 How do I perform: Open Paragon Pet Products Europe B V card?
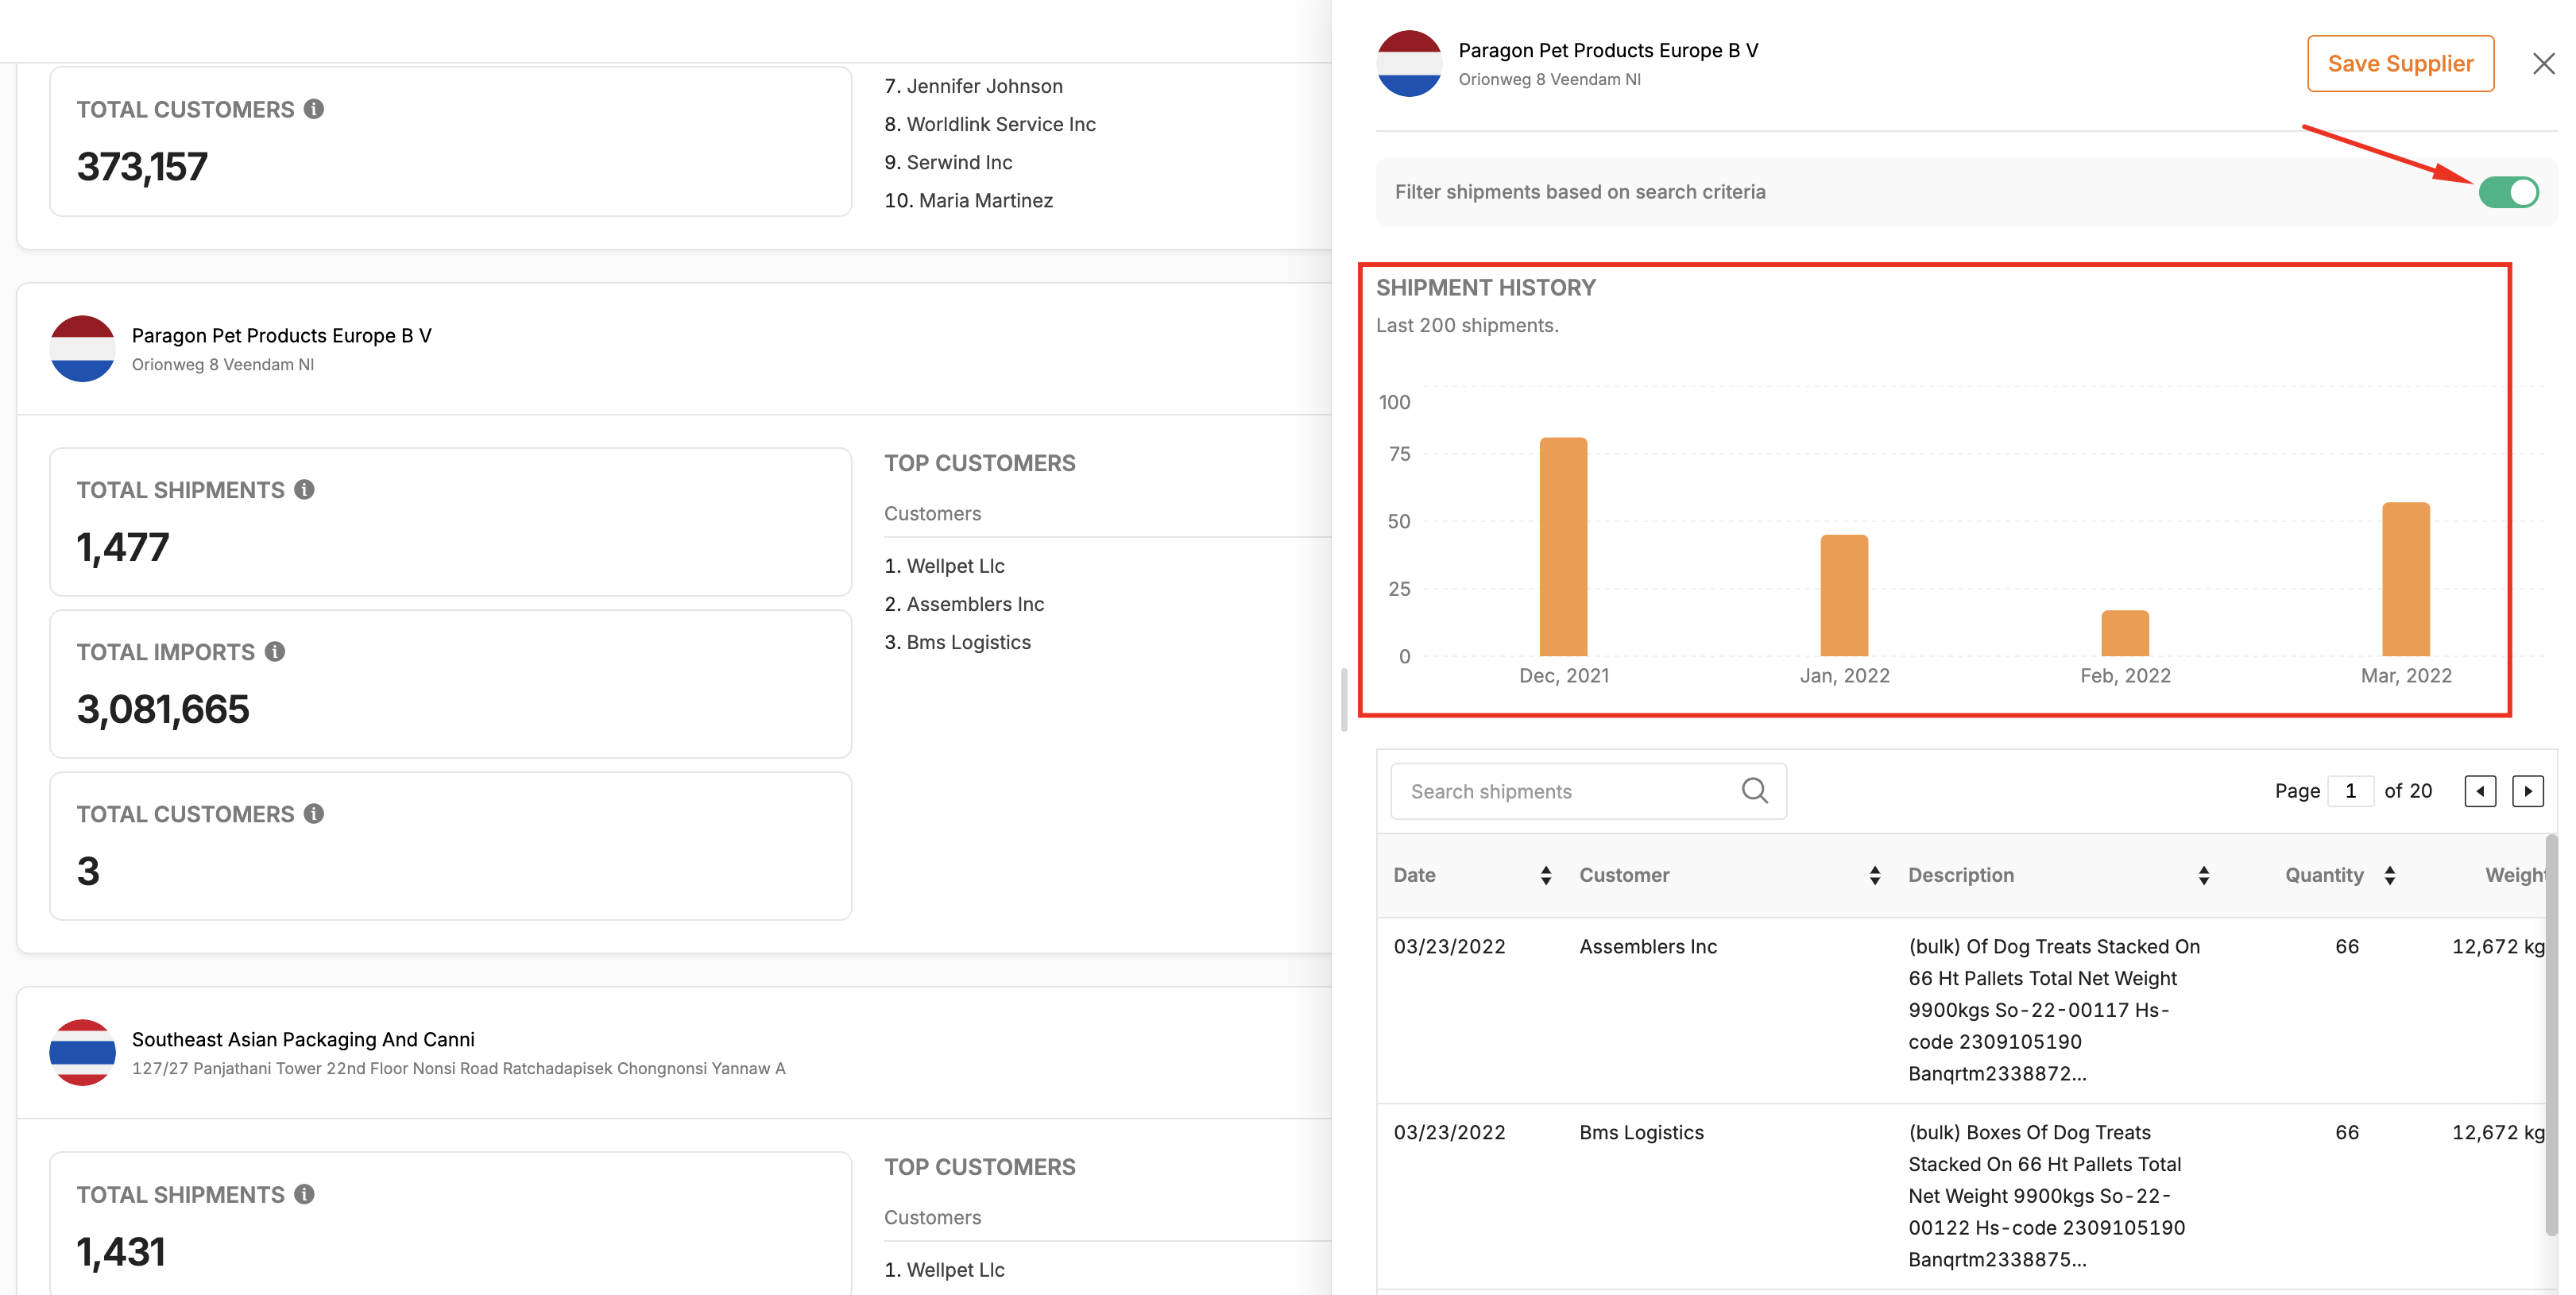click(281, 336)
